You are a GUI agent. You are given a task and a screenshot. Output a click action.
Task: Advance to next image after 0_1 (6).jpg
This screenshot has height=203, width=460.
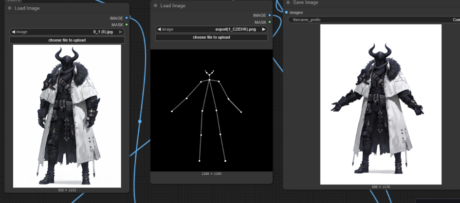click(x=121, y=32)
